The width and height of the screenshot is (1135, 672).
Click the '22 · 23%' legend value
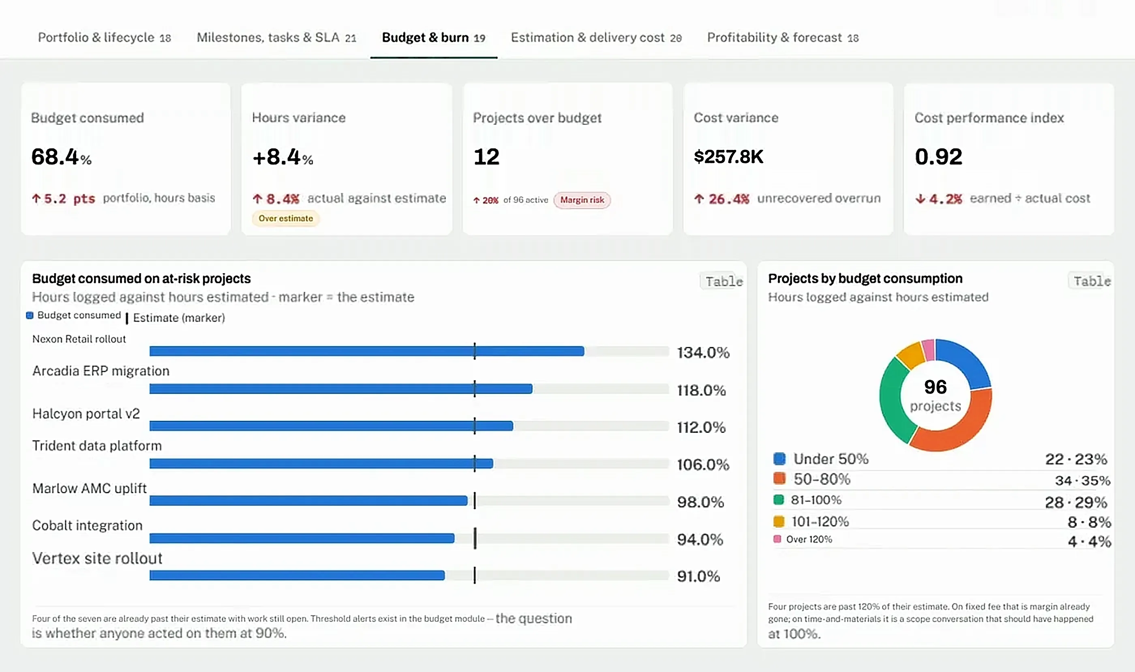coord(1076,459)
